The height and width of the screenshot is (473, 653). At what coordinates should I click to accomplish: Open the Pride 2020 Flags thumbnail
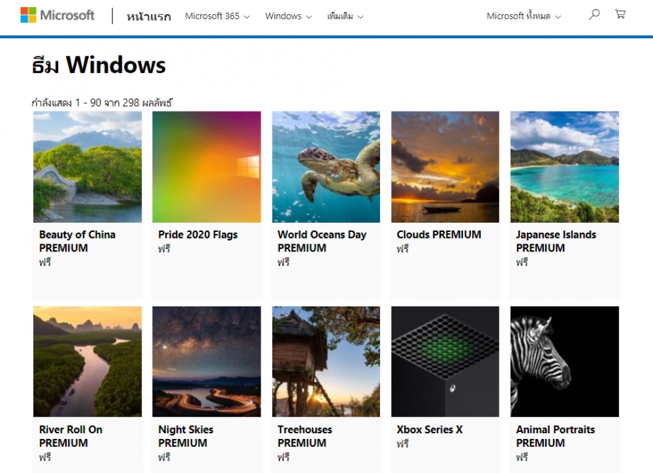206,167
